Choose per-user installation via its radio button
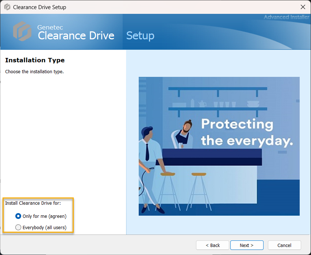 tap(18, 216)
